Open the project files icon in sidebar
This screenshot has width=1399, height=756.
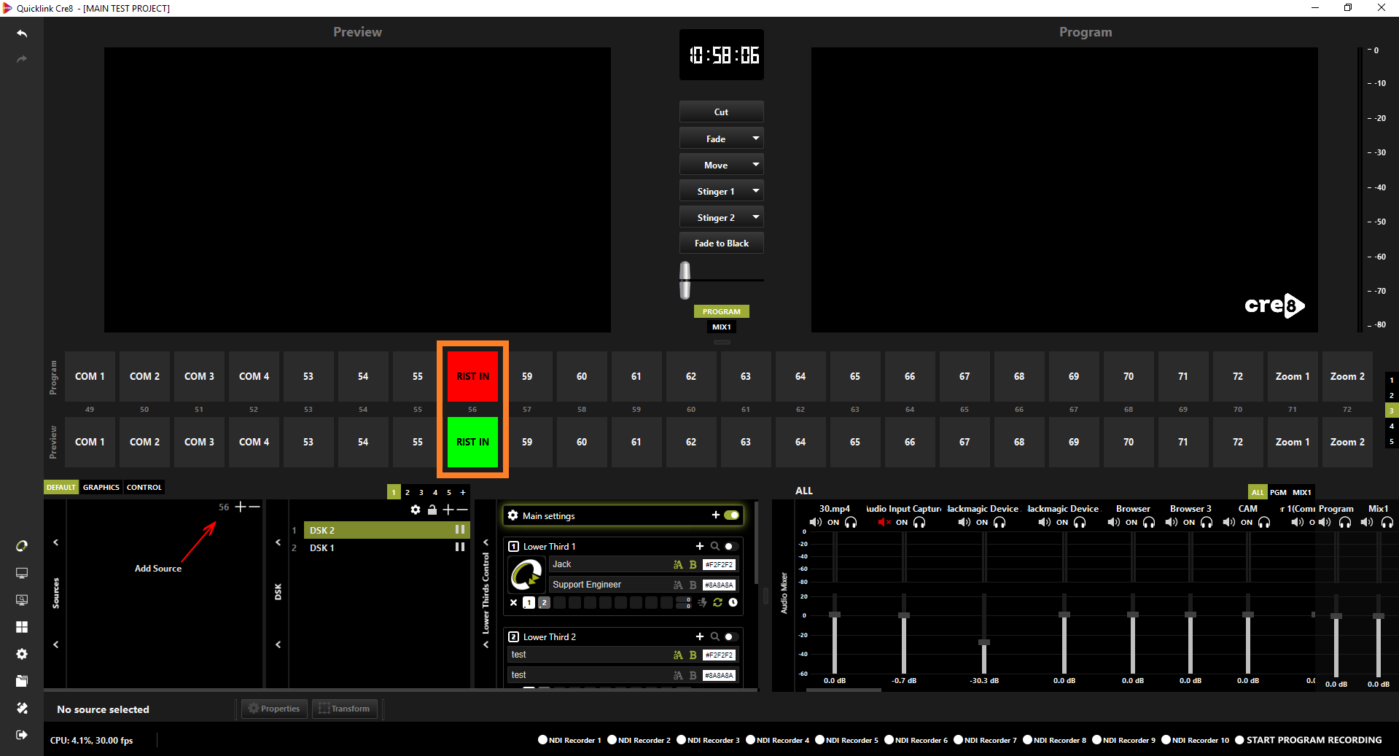click(x=22, y=681)
